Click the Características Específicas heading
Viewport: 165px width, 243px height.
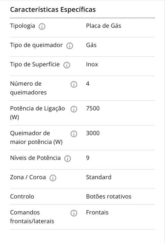(53, 10)
